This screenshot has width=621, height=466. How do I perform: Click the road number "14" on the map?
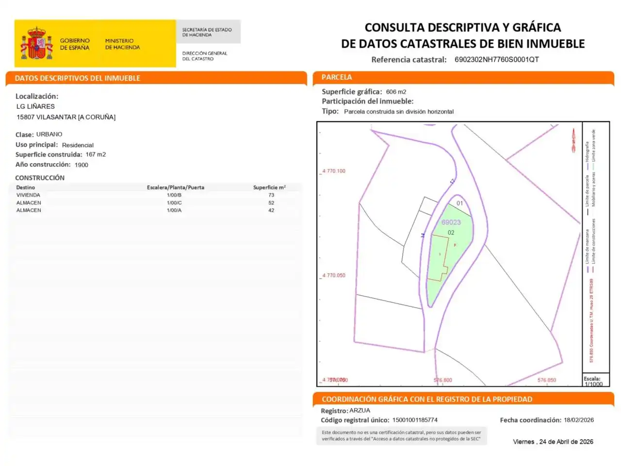click(423, 235)
